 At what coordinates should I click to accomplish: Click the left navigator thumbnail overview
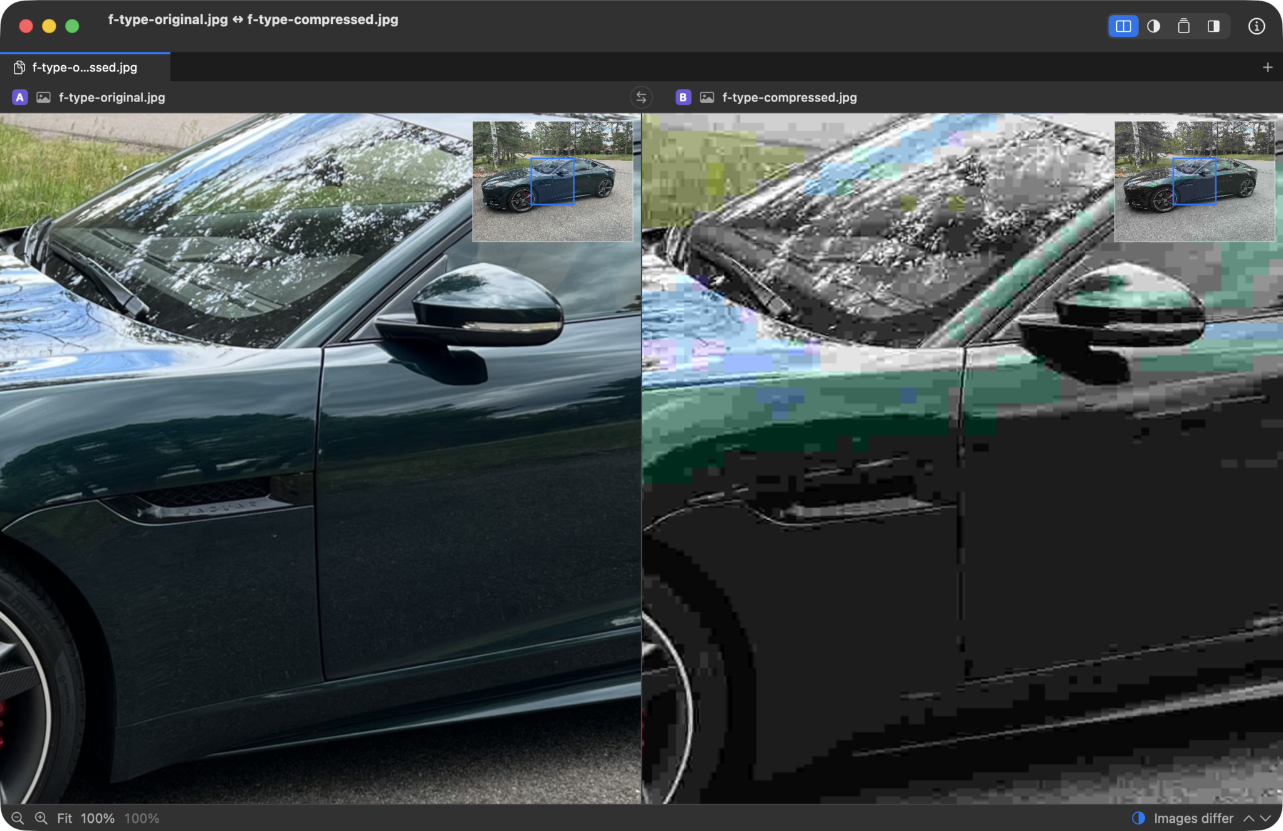point(552,181)
